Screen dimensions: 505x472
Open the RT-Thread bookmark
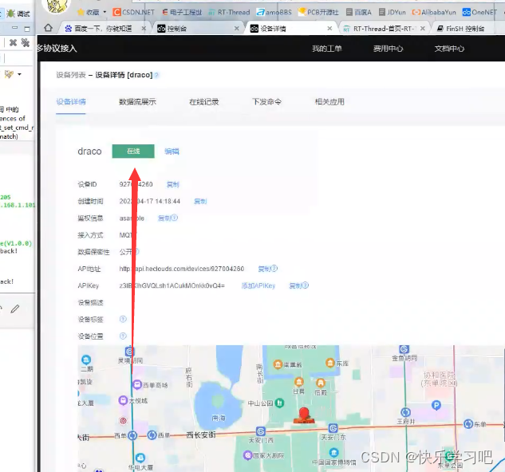(229, 12)
